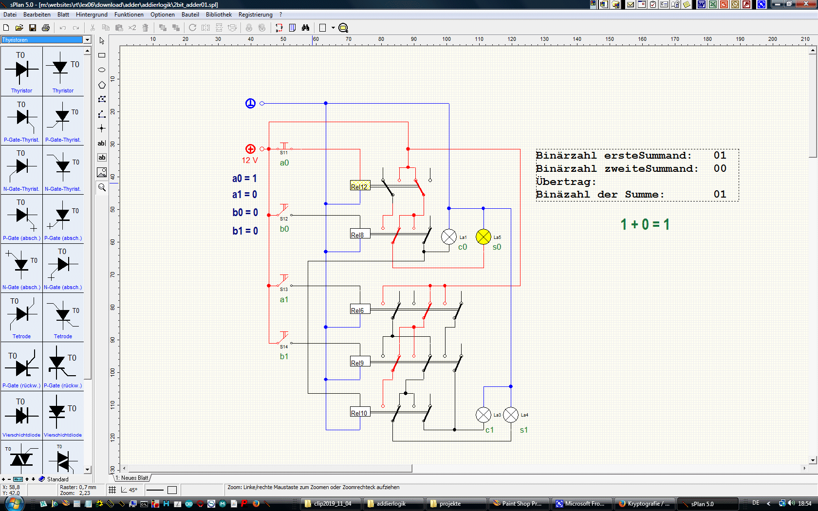This screenshot has width=818, height=511.
Task: Print the schematic with the printer icon
Action: pos(46,28)
